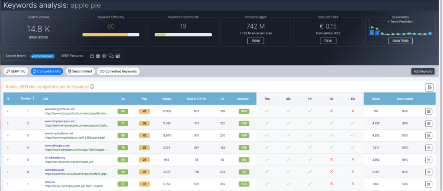Viewport: 443px width, 191px height.
Task: Open row menu icon for inspiredtaste.net
Action: tap(429, 136)
